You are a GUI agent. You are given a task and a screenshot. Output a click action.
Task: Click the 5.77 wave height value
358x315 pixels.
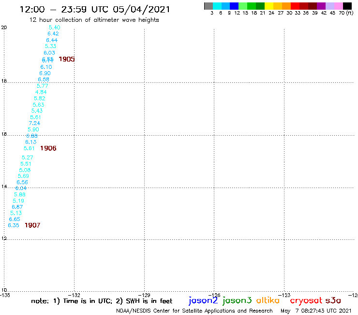pyautogui.click(x=43, y=86)
